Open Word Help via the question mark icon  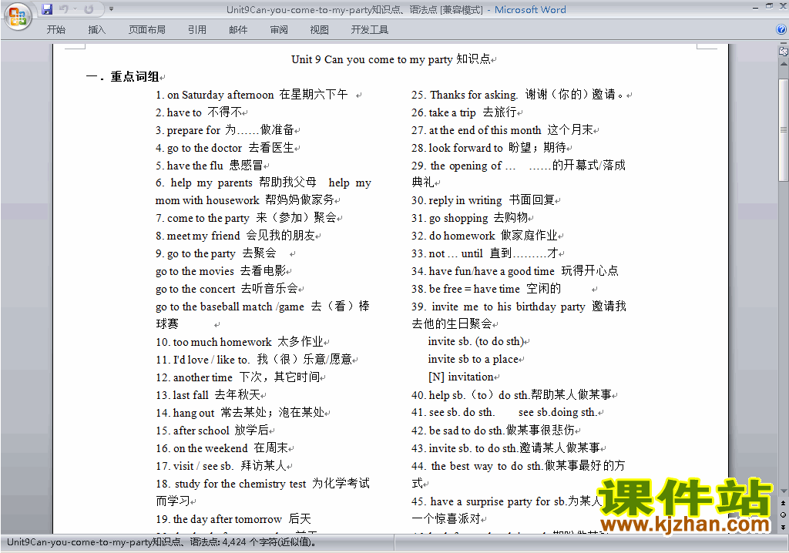click(x=781, y=30)
